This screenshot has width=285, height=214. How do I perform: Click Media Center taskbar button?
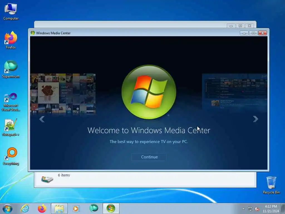[111, 208]
